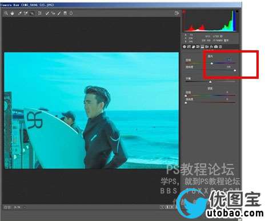Activate the Targeted Adjustment tool

pos(32,14)
